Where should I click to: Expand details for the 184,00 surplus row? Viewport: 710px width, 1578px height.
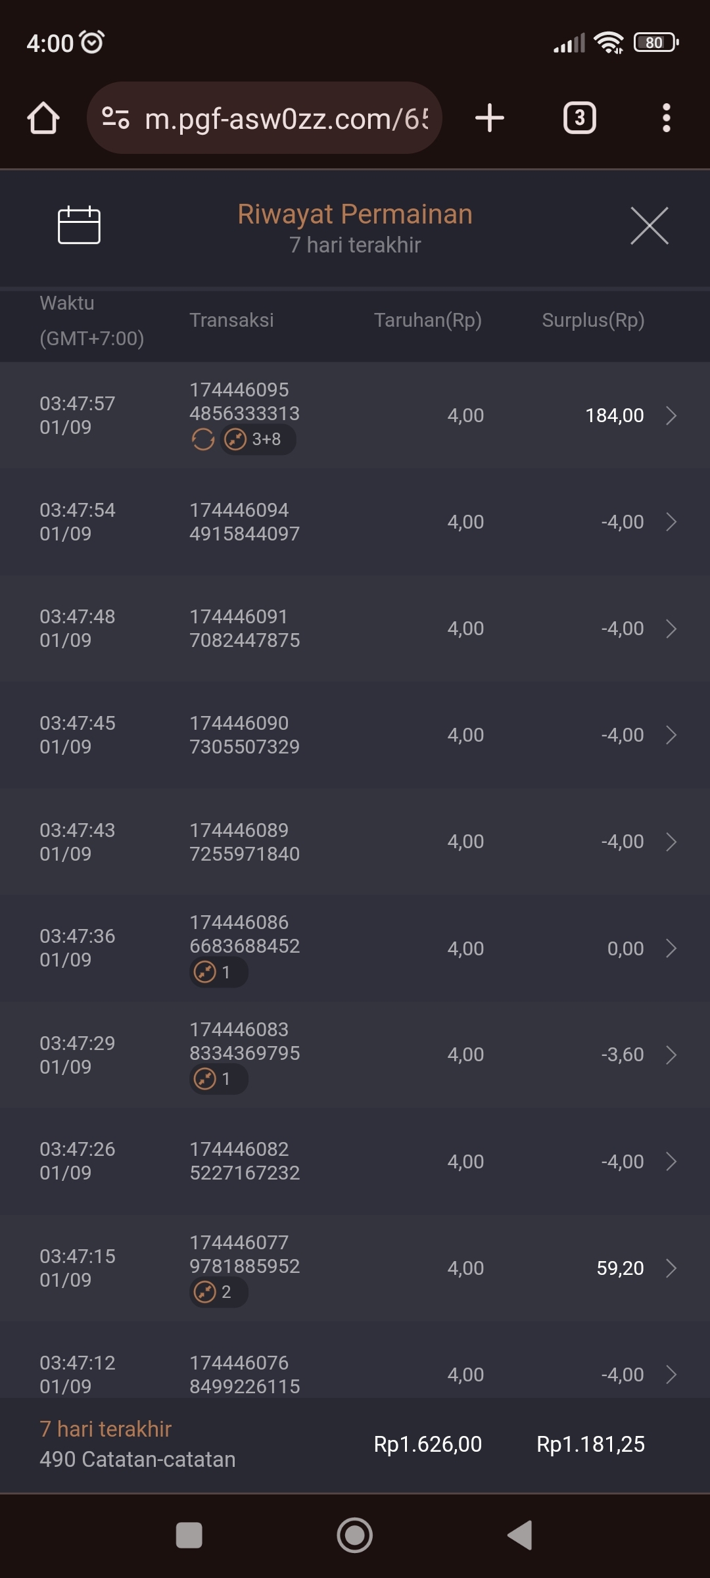[x=671, y=416]
